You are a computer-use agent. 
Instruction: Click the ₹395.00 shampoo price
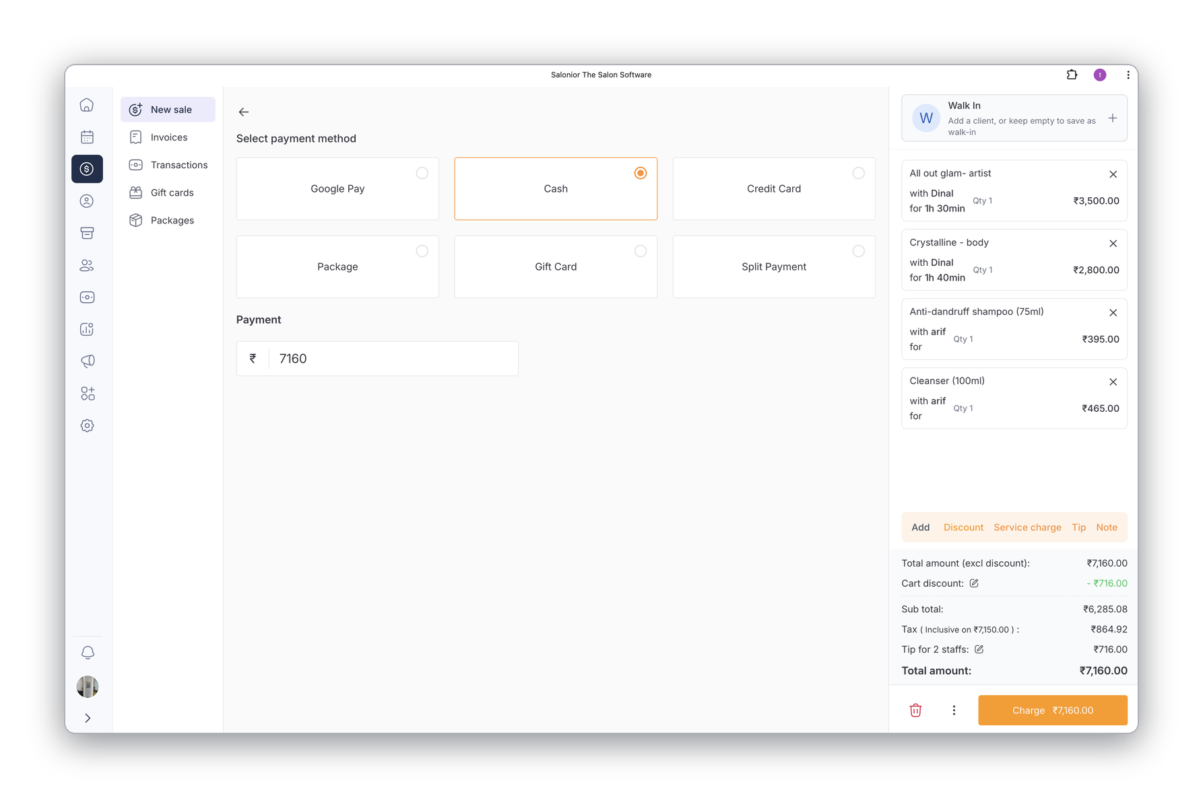coord(1101,339)
